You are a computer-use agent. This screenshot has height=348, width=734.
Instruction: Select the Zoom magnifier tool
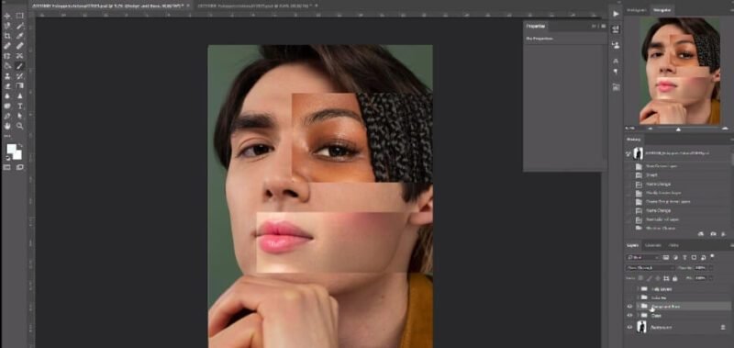point(19,126)
